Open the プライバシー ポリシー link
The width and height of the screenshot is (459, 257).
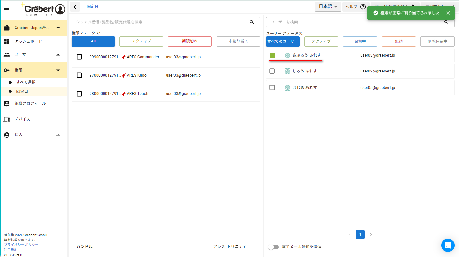pyautogui.click(x=21, y=245)
